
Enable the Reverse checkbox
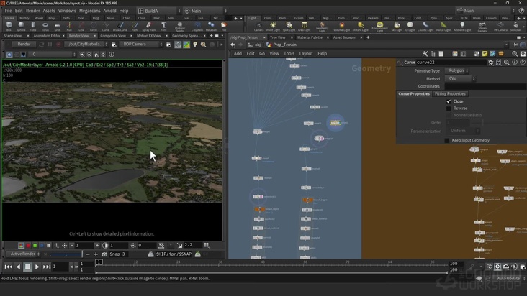point(449,108)
